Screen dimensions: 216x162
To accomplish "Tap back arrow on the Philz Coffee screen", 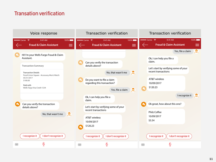I will click(x=145, y=45).
